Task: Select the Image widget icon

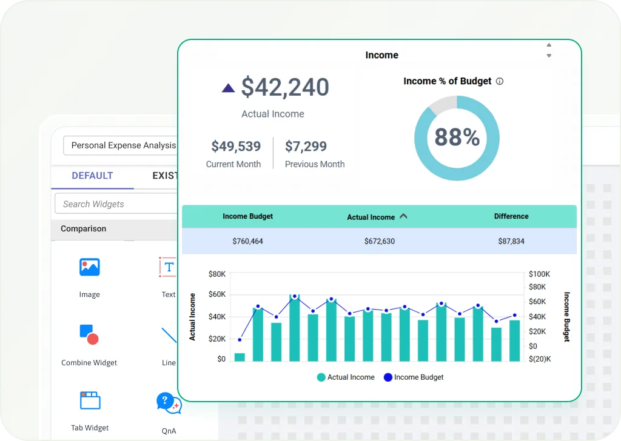Action: point(89,267)
